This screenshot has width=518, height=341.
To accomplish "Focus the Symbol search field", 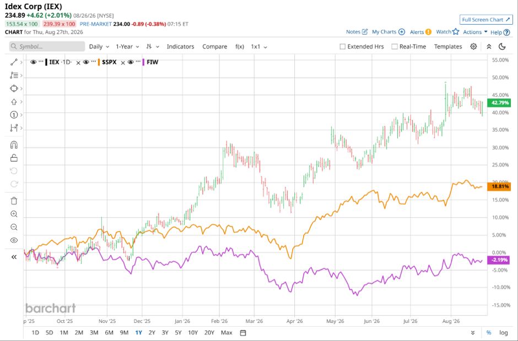I will pyautogui.click(x=47, y=47).
